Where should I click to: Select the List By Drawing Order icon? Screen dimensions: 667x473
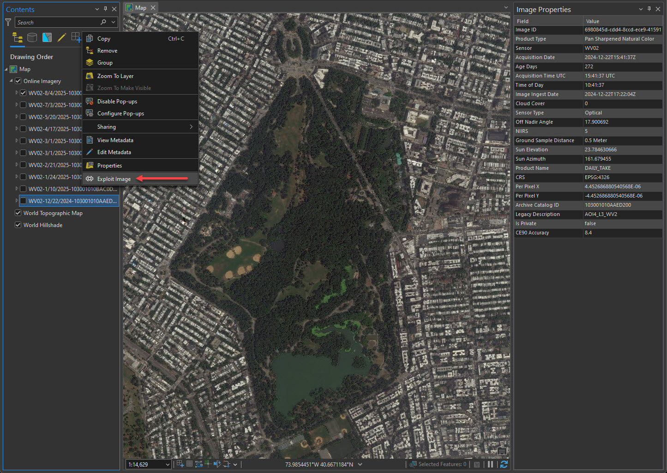tap(17, 37)
